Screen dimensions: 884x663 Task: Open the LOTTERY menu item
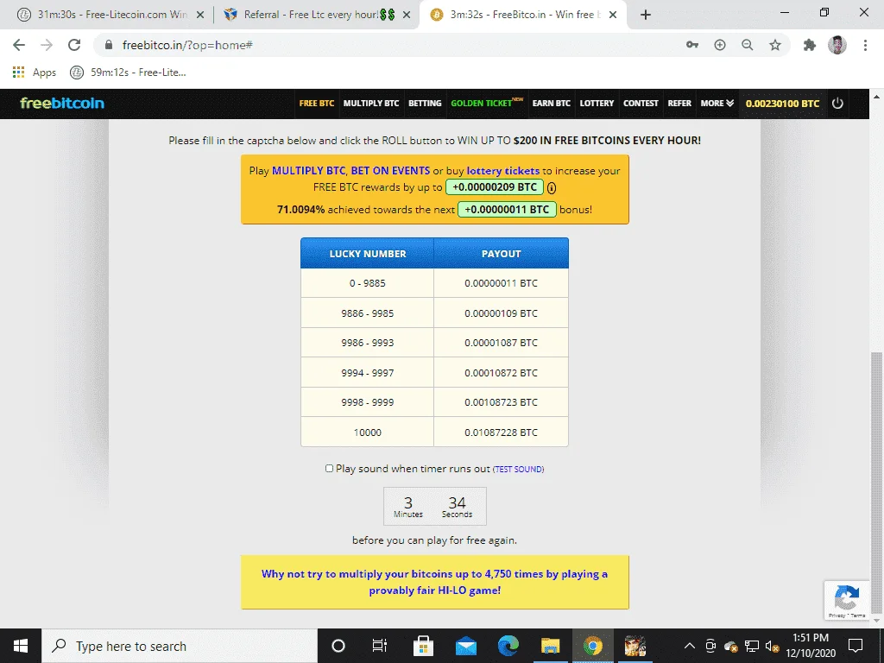(x=597, y=104)
